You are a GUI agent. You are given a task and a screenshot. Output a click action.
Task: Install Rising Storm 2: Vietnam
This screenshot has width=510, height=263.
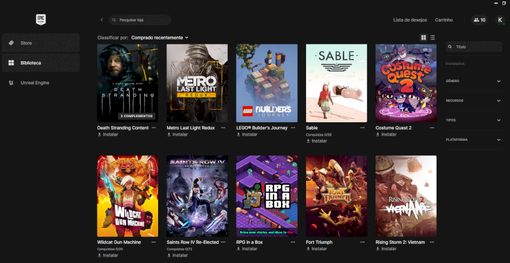(386, 249)
